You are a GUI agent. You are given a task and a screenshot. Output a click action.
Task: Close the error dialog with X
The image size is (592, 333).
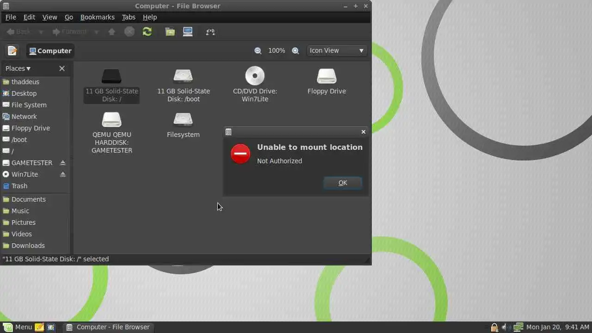[x=364, y=132]
